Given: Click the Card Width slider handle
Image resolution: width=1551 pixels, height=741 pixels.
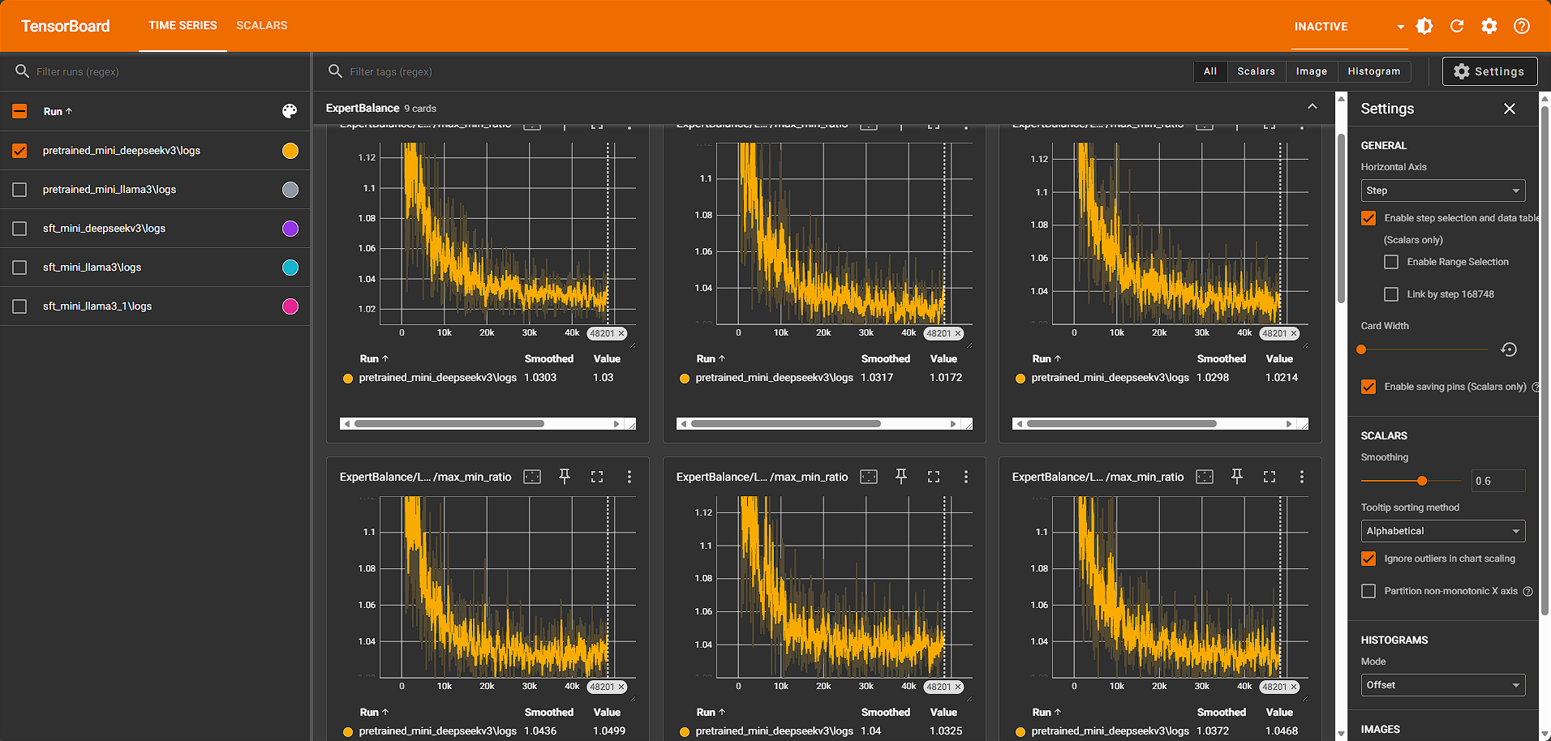Looking at the screenshot, I should pyautogui.click(x=1362, y=349).
